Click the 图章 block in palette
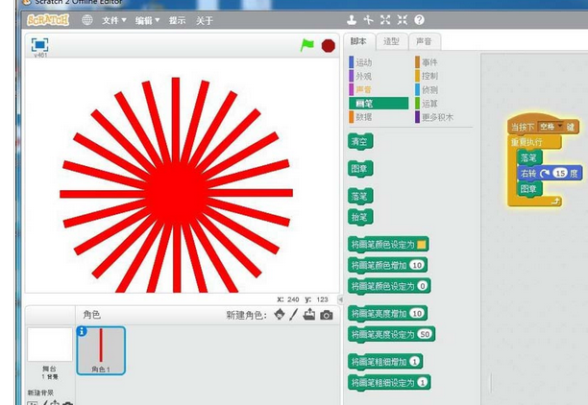Viewport: 588px width, 405px height. pos(360,169)
